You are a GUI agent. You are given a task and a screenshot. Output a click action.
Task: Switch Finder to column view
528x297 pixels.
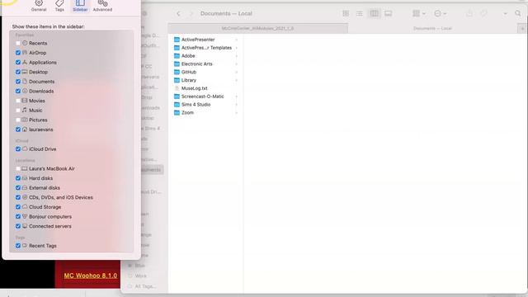374,13
